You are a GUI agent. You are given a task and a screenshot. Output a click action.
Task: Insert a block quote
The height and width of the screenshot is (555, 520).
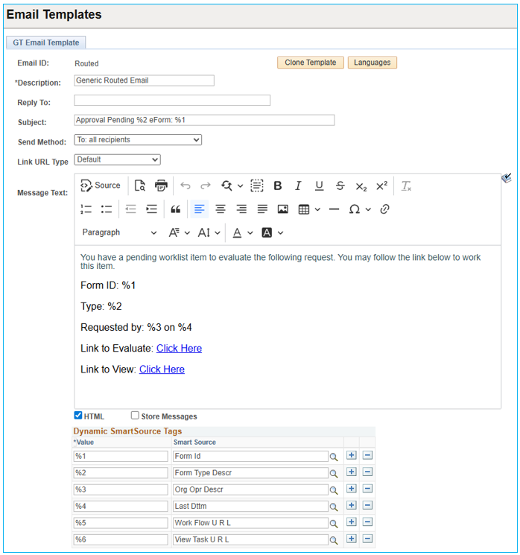pos(176,209)
